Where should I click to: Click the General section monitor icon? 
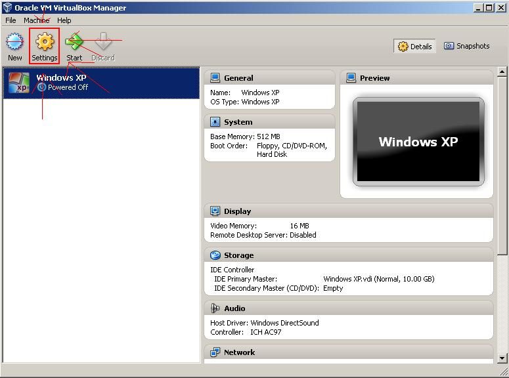(215, 78)
